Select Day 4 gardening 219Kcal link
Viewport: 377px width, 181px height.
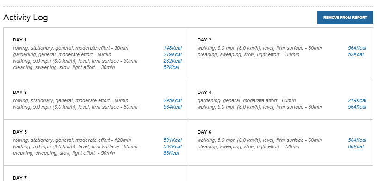click(357, 100)
